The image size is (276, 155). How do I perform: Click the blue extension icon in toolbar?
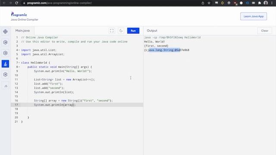coord(247,3)
